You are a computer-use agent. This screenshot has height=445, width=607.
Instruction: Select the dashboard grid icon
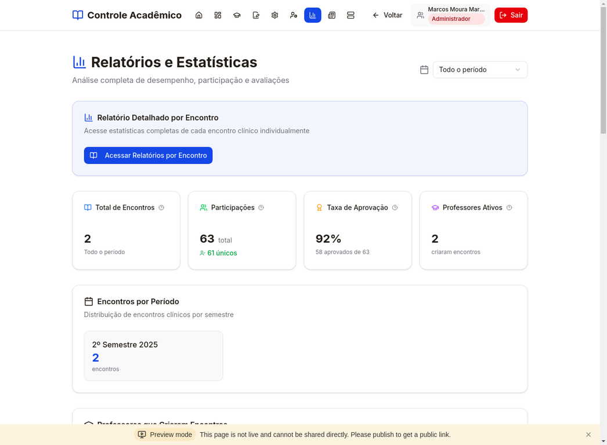point(218,15)
